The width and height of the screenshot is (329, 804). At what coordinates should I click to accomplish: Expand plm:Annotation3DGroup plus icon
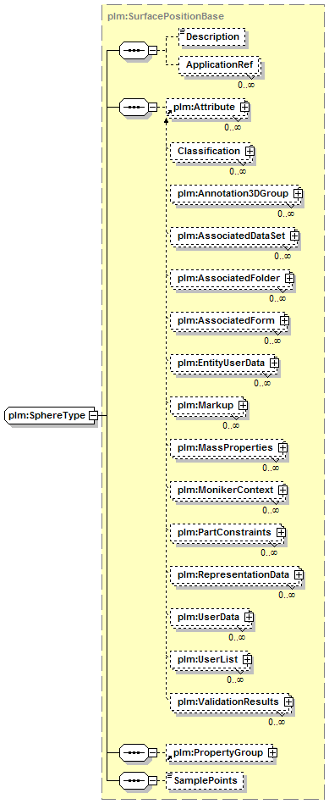[x=298, y=194]
